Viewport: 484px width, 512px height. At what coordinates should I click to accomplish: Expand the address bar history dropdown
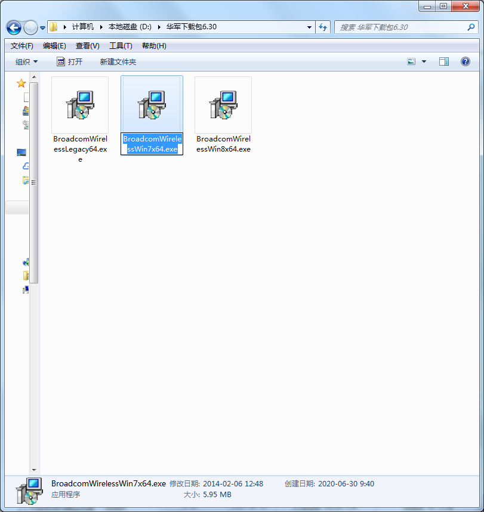(x=309, y=27)
